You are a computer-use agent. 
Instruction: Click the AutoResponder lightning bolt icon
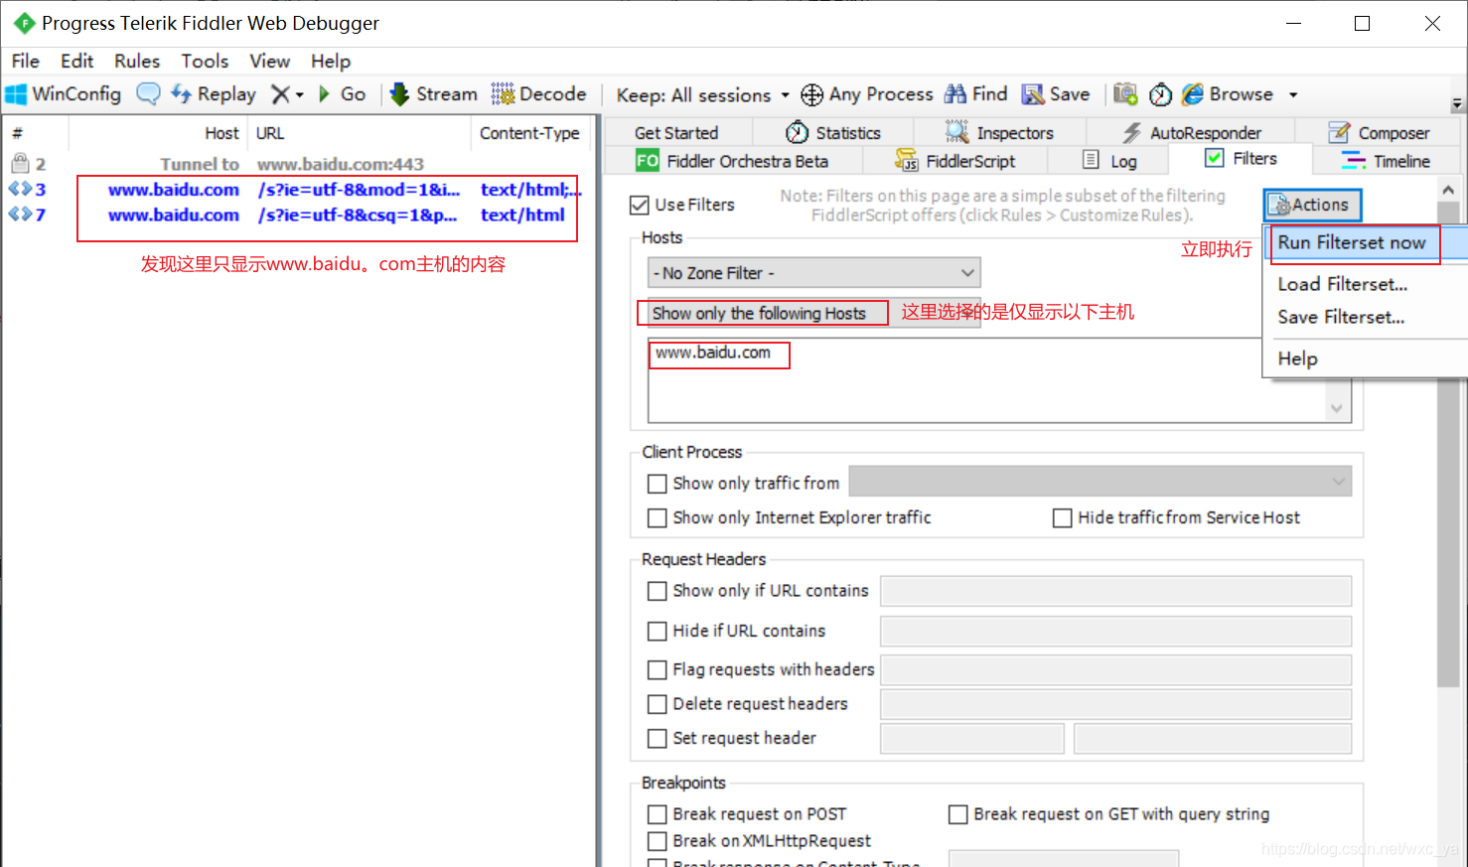point(1132,133)
